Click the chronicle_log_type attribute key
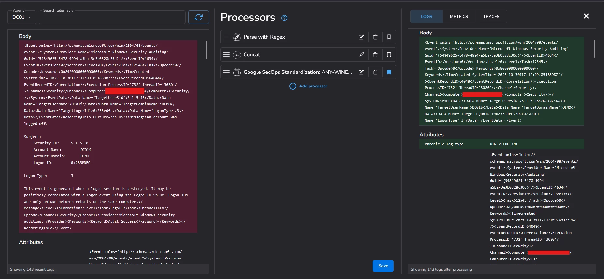Screen dimensions: 604x279 (444, 144)
